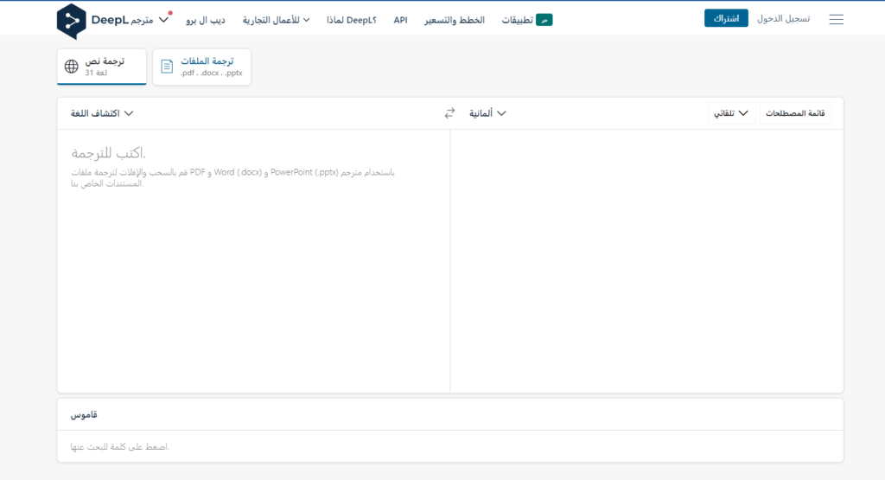
Task: Click the document icon in translate files tab
Action: tap(167, 67)
